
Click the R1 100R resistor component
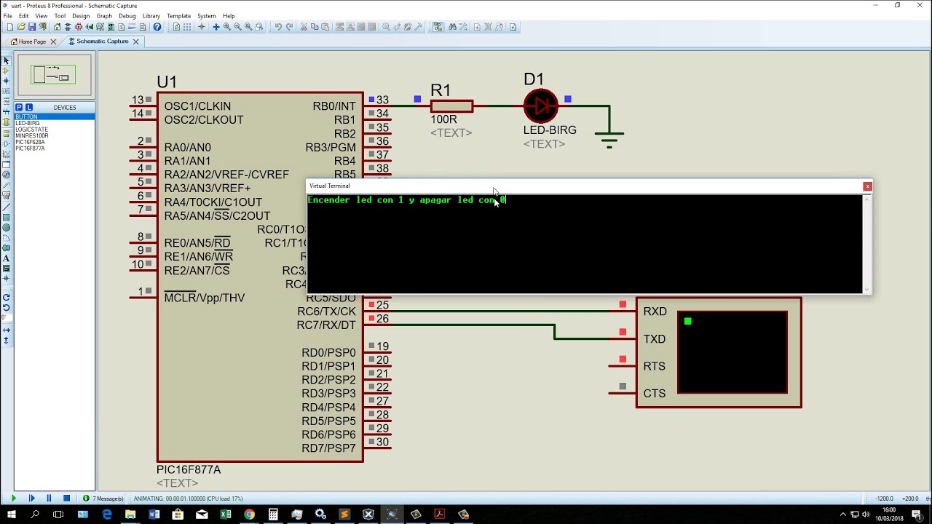click(451, 106)
